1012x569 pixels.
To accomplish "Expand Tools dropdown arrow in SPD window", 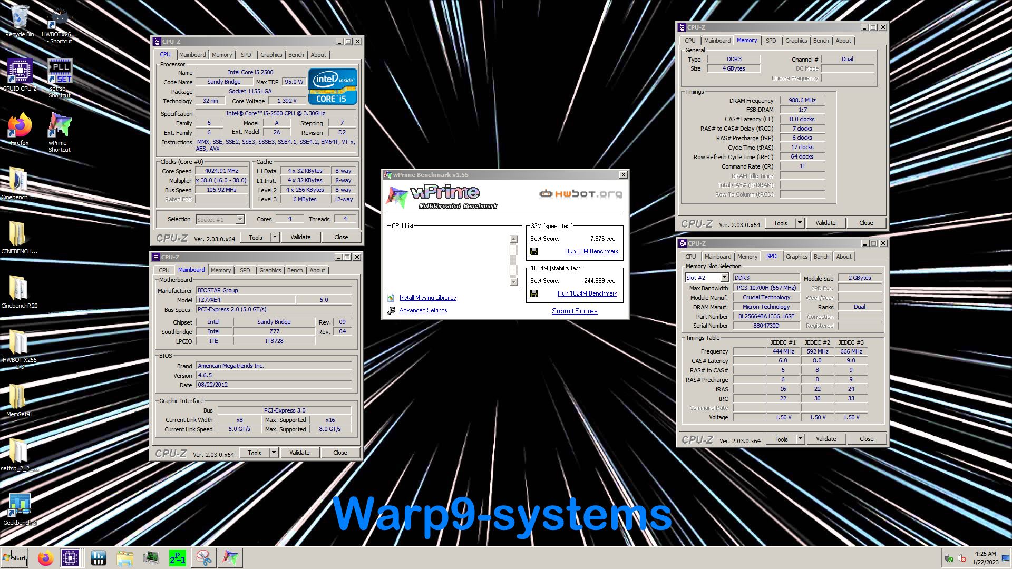I will [x=800, y=439].
